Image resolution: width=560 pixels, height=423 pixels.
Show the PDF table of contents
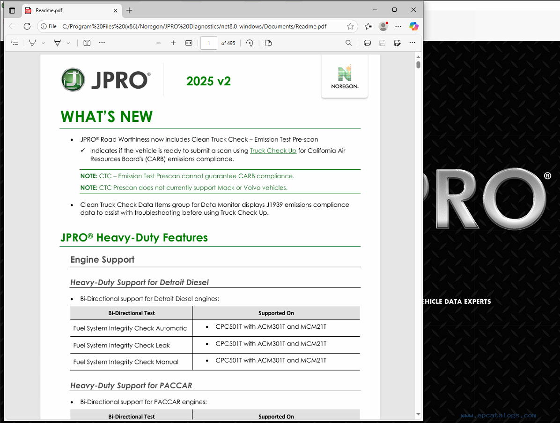15,43
